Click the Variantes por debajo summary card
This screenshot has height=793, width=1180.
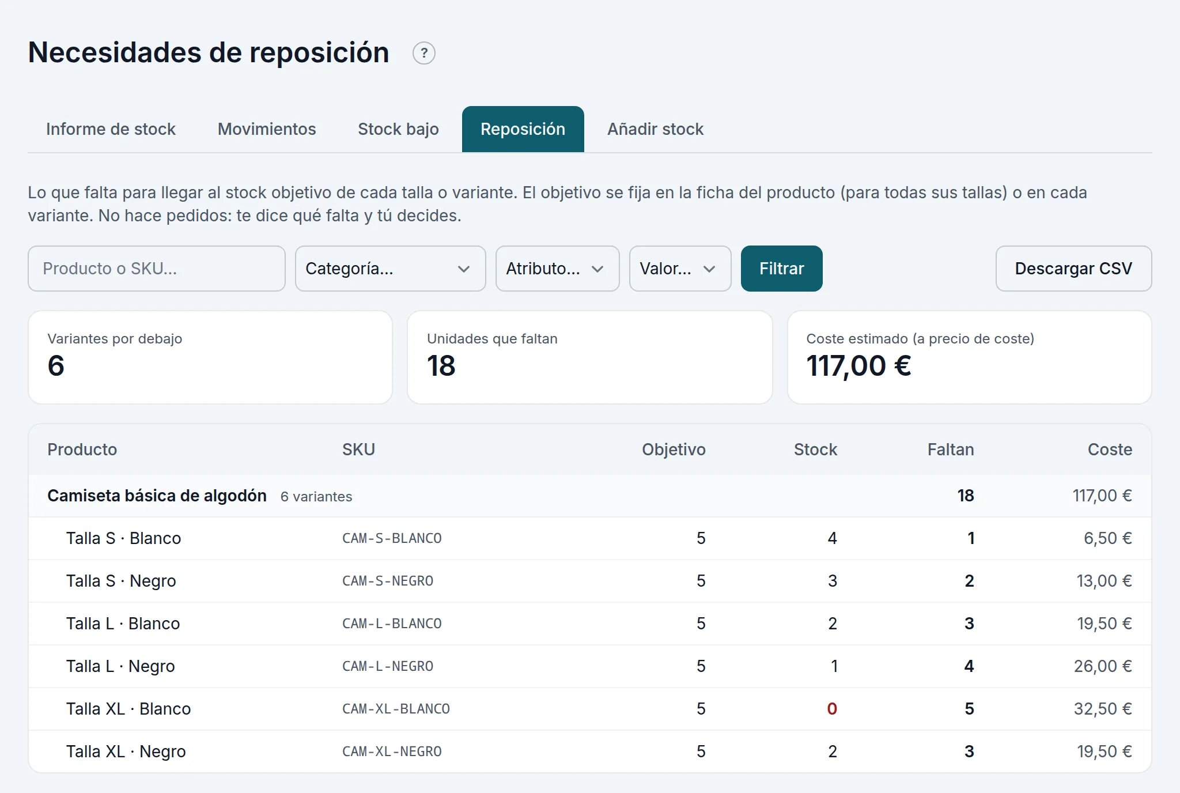tap(210, 357)
